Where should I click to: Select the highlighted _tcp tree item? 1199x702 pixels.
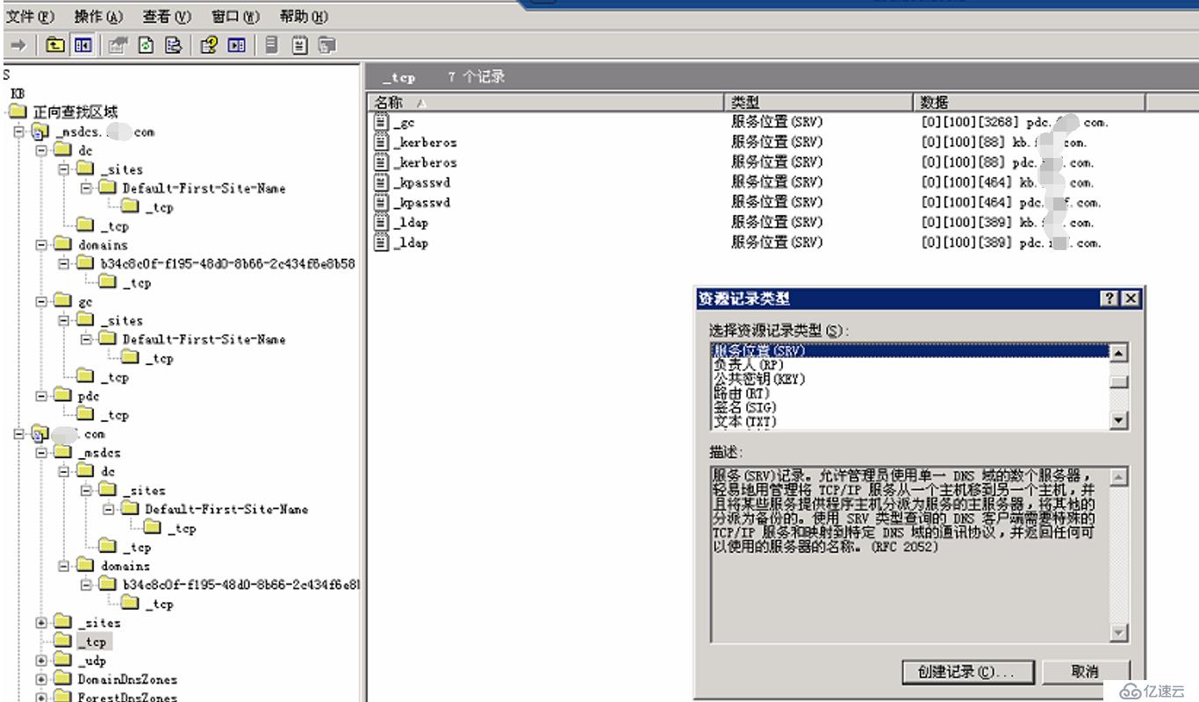click(x=96, y=641)
